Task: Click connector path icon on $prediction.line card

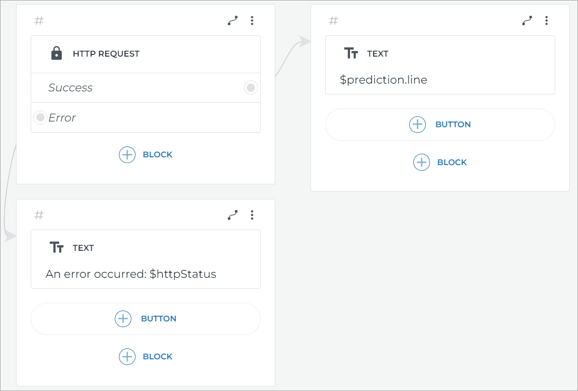Action: 527,21
